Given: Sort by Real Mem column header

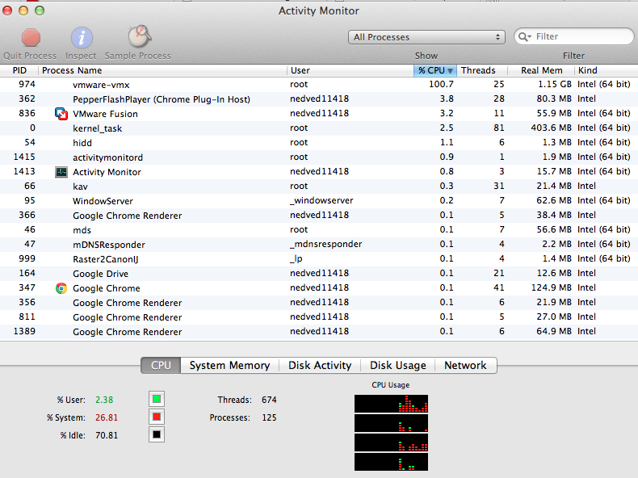Looking at the screenshot, I should click(x=541, y=70).
